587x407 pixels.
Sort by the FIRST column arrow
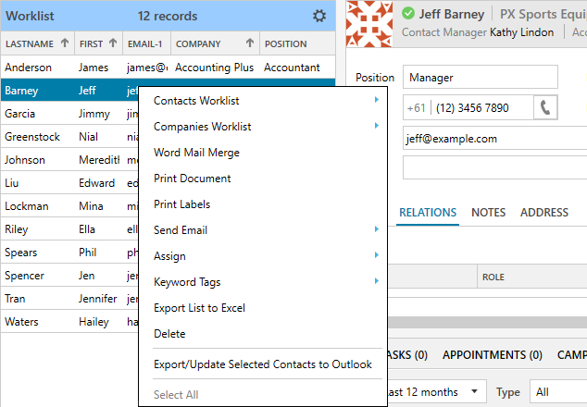[x=113, y=43]
